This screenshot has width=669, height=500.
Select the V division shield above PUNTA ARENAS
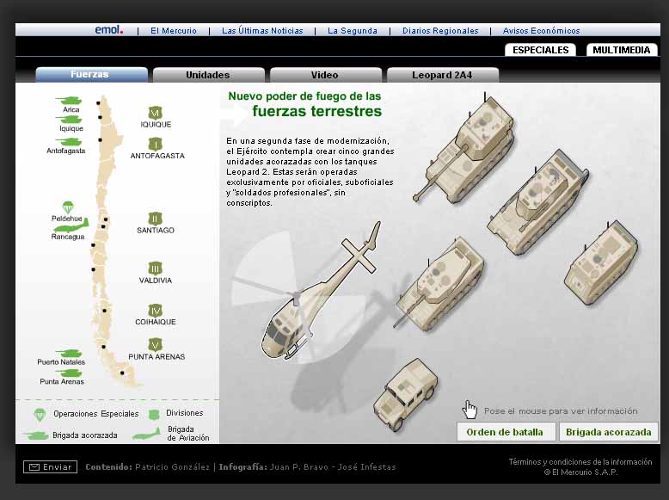[156, 344]
